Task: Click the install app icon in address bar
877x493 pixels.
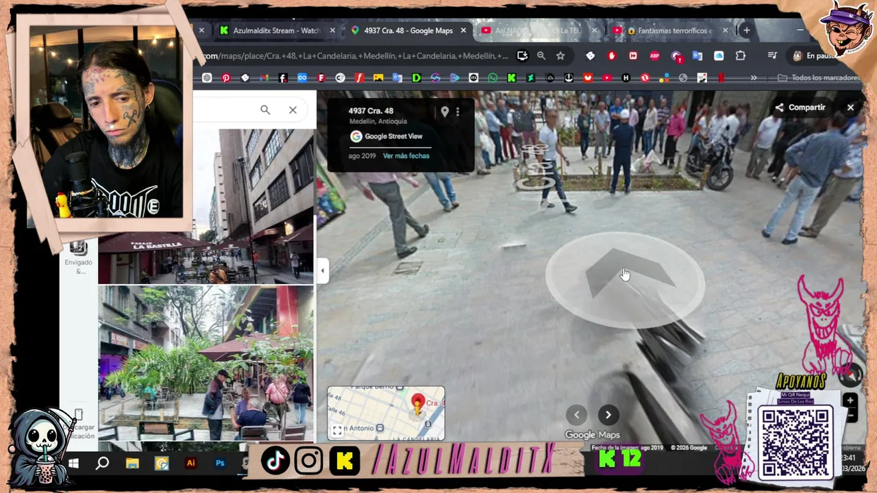Action: 523,55
